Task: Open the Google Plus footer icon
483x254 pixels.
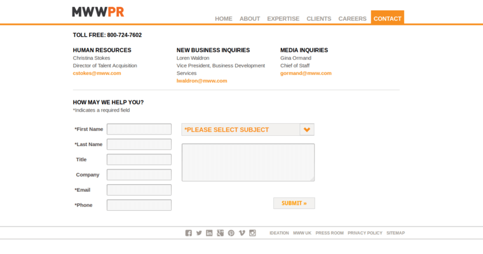Action: [x=221, y=233]
